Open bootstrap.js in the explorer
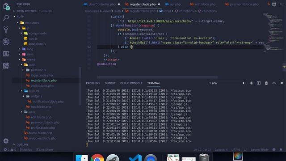This screenshot has width=286, height=161. (x=37, y=44)
